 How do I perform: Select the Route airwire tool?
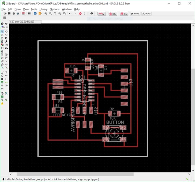point(2,68)
